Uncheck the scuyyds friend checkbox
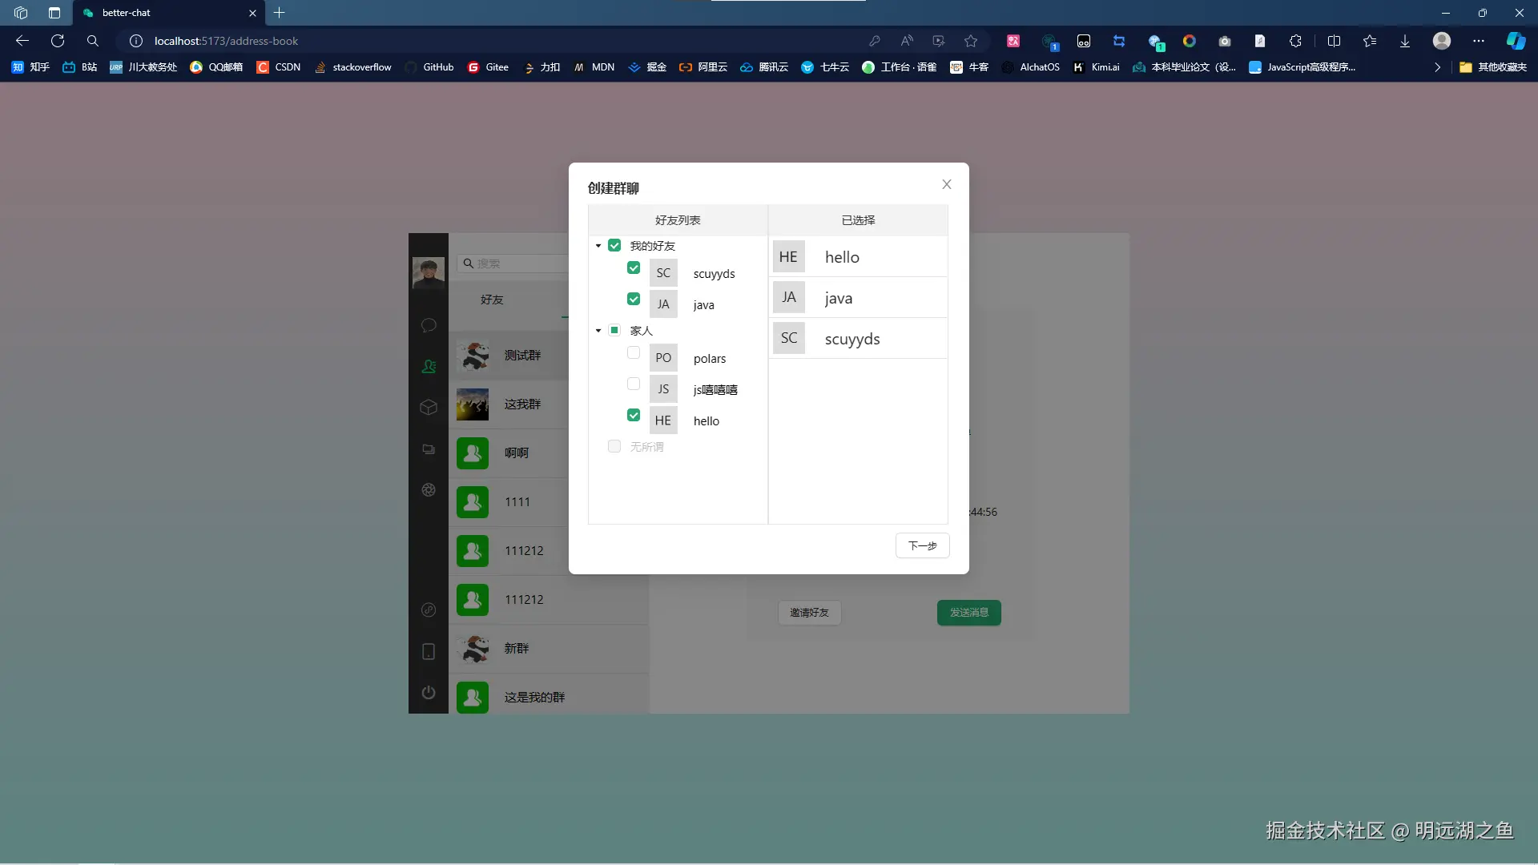The width and height of the screenshot is (1538, 865). [634, 268]
